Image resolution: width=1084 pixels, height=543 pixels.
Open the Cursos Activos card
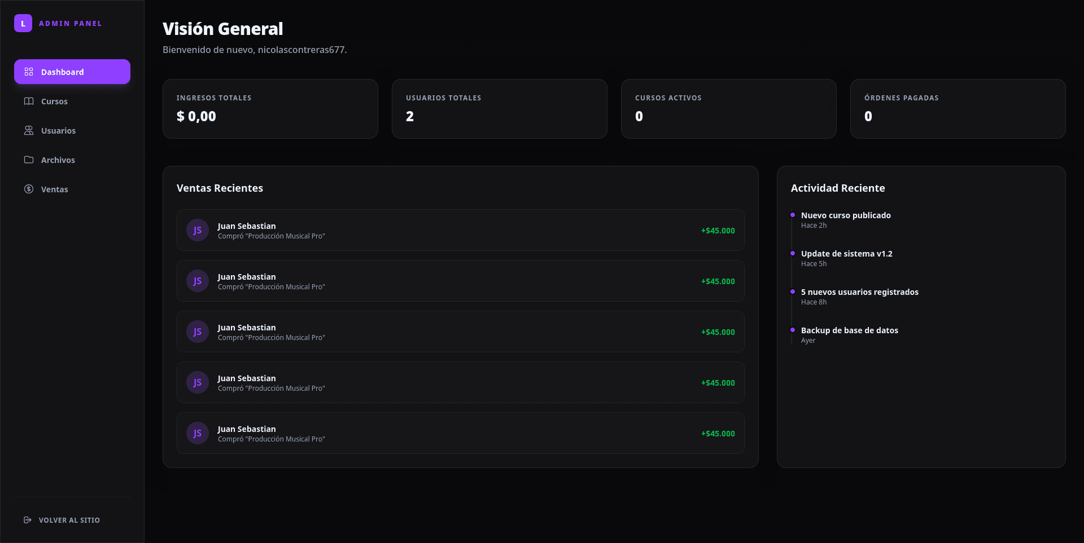coord(728,108)
